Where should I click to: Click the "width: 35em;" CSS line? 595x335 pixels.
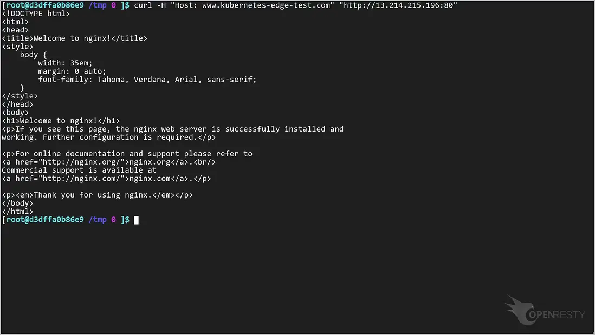pyautogui.click(x=65, y=63)
